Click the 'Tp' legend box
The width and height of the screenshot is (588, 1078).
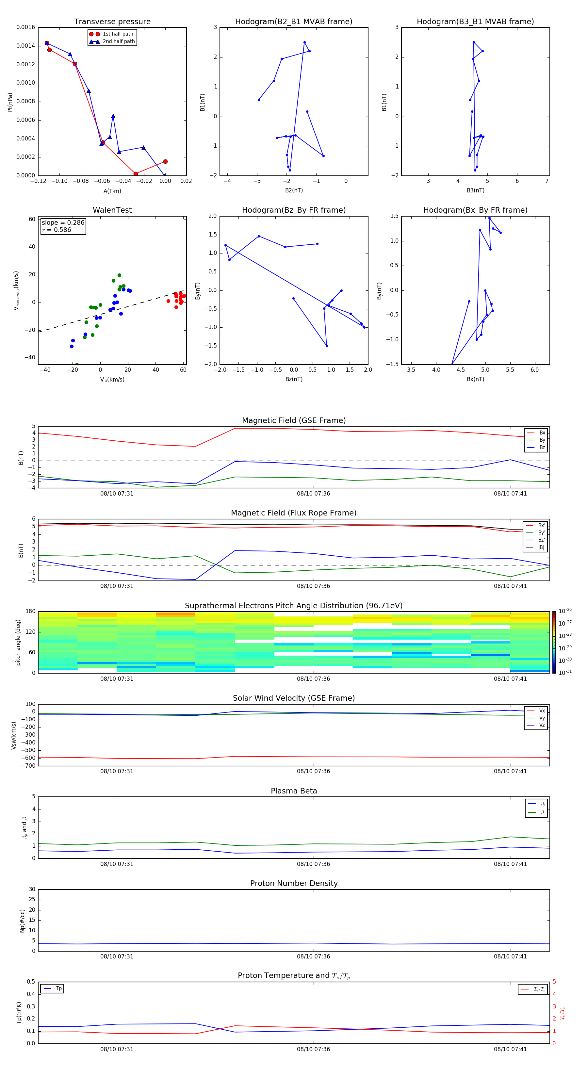[52, 988]
